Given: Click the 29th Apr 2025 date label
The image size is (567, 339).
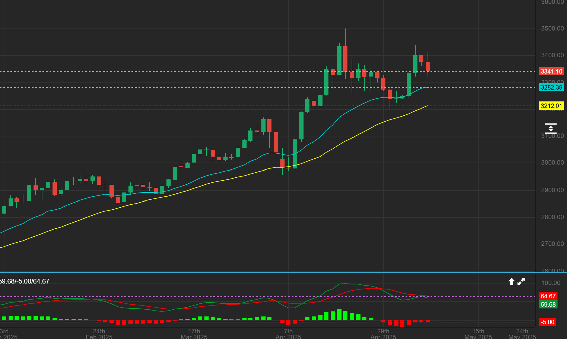Looking at the screenshot, I should [383, 334].
